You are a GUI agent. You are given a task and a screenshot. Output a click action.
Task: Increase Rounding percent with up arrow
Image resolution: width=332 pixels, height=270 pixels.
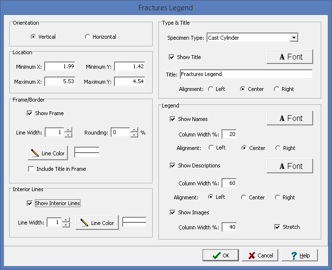pos(134,130)
